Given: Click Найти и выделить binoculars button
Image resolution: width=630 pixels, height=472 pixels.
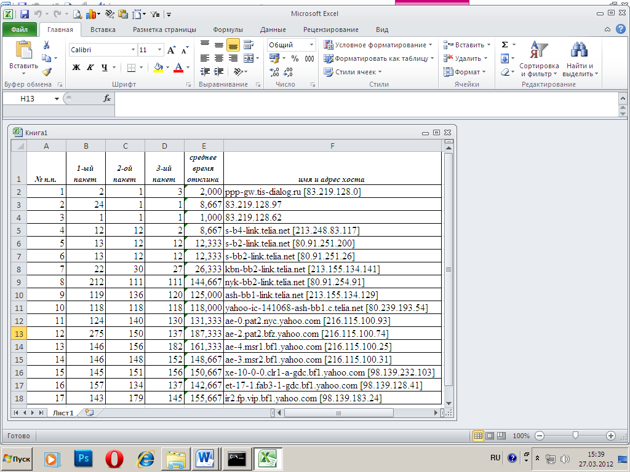Looking at the screenshot, I should pos(580,58).
